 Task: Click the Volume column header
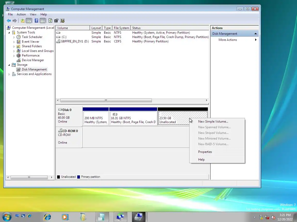click(73, 28)
